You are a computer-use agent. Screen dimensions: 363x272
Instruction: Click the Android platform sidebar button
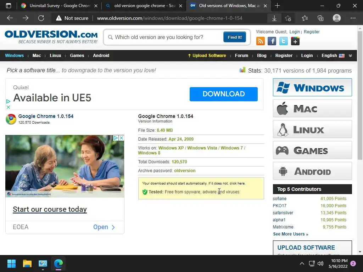[312, 171]
